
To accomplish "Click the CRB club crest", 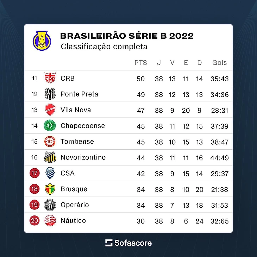I will click(x=50, y=78).
